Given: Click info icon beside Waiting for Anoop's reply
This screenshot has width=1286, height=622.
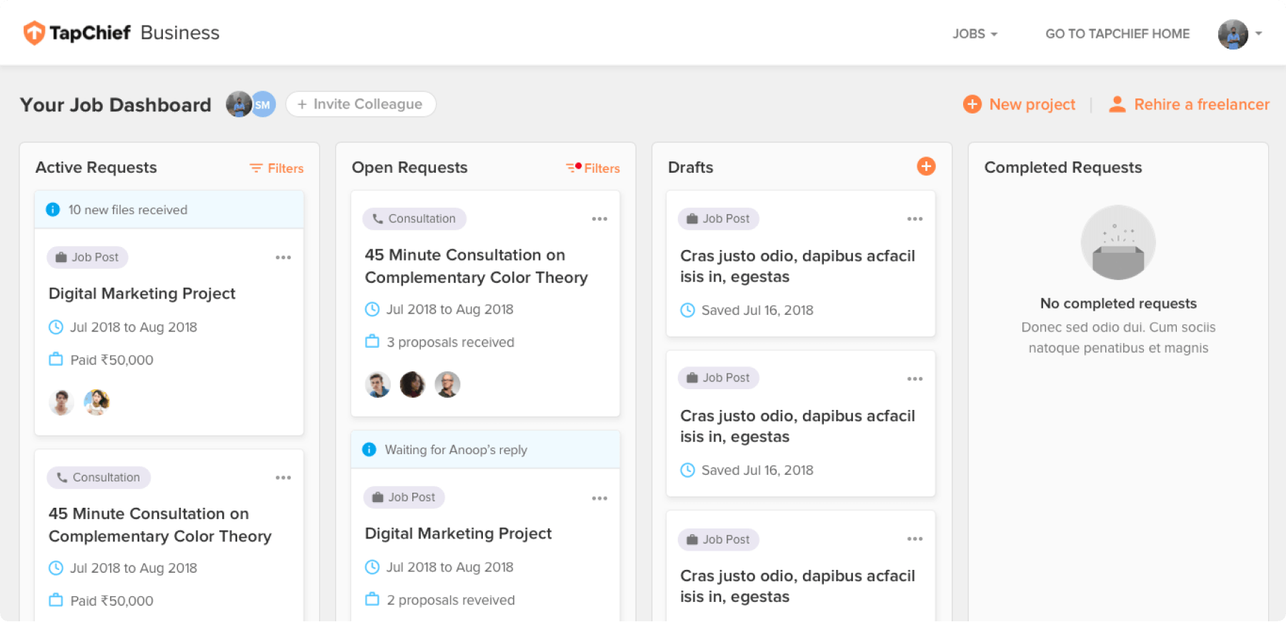Looking at the screenshot, I should pyautogui.click(x=369, y=450).
